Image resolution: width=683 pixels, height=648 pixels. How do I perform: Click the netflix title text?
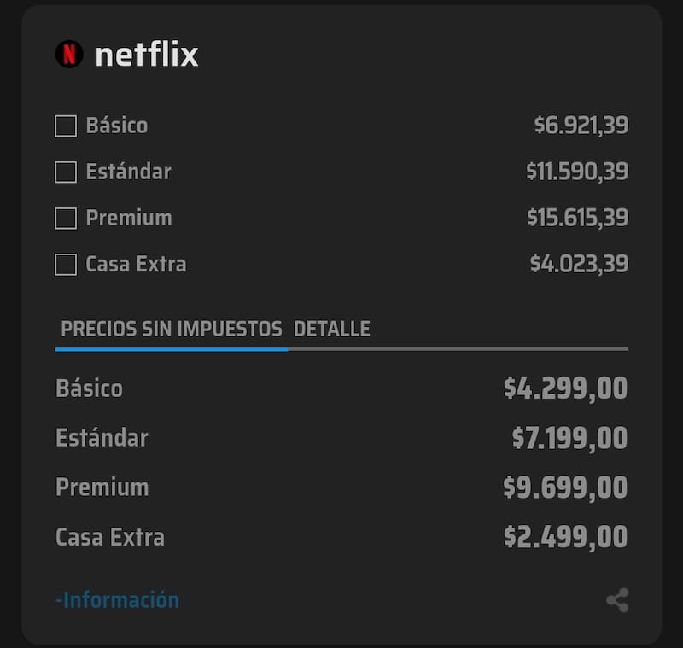pyautogui.click(x=147, y=54)
